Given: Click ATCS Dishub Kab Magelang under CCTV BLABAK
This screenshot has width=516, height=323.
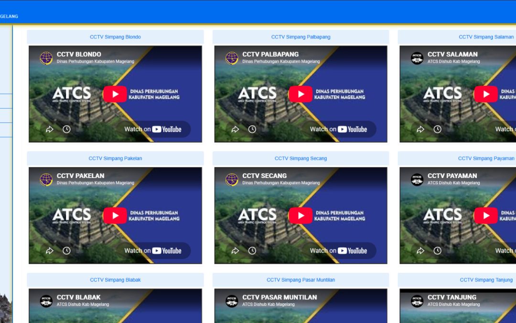Looking at the screenshot, I should [x=83, y=304].
